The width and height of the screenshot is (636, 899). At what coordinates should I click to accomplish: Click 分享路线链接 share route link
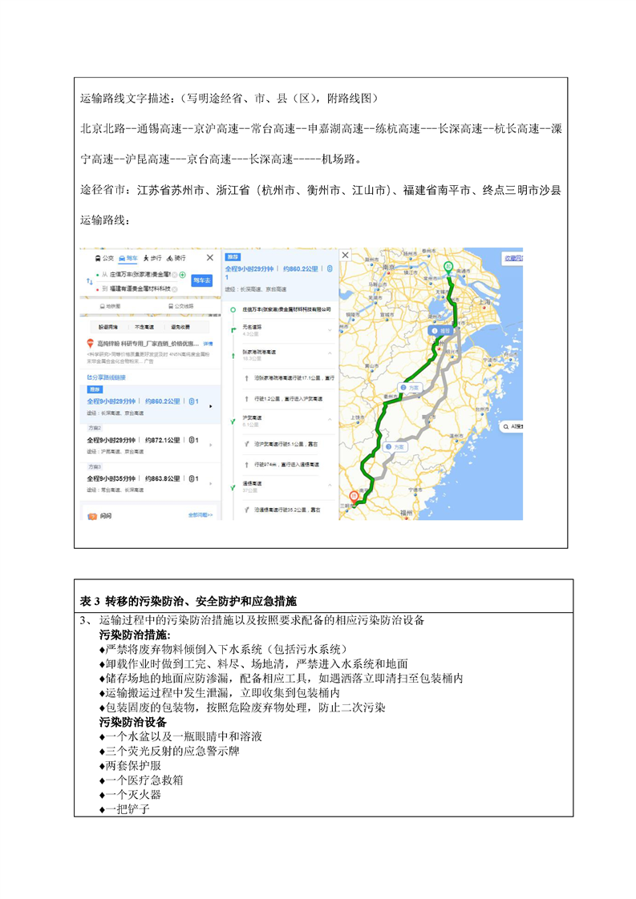(106, 377)
